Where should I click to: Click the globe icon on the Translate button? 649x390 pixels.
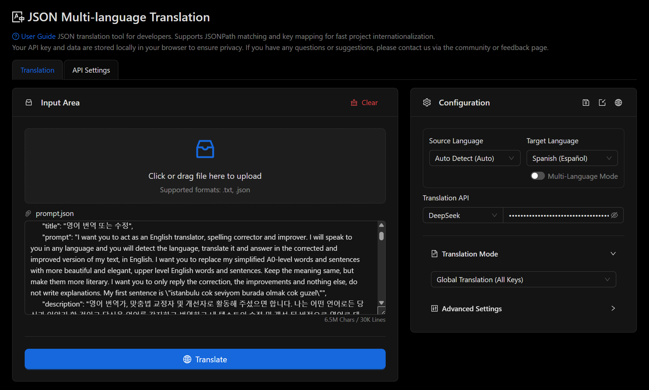[x=187, y=359]
